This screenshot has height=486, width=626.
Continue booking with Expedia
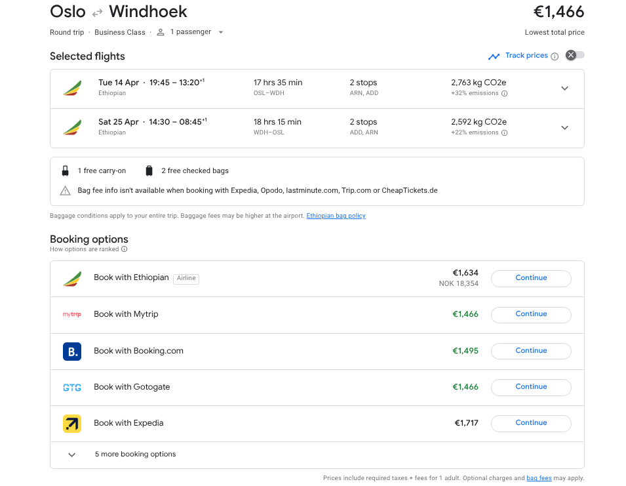pos(531,423)
